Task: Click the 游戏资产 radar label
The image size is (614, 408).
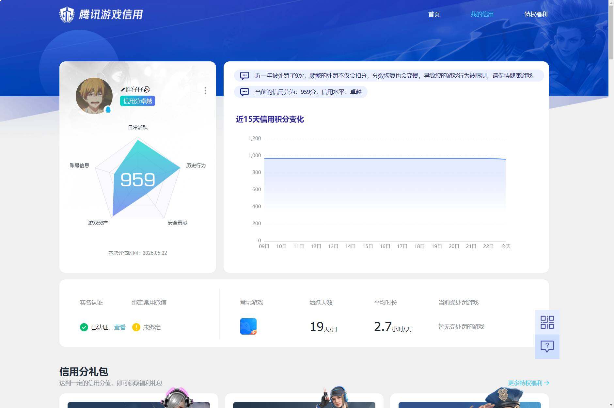Action: pyautogui.click(x=98, y=223)
